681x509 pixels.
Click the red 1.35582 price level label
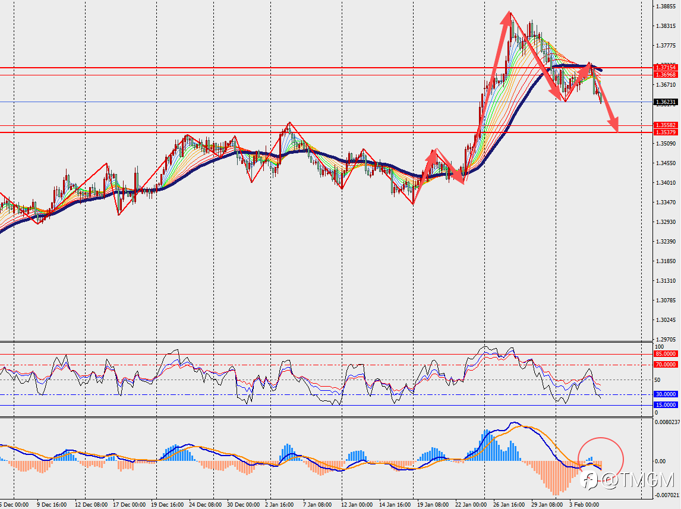(666, 125)
